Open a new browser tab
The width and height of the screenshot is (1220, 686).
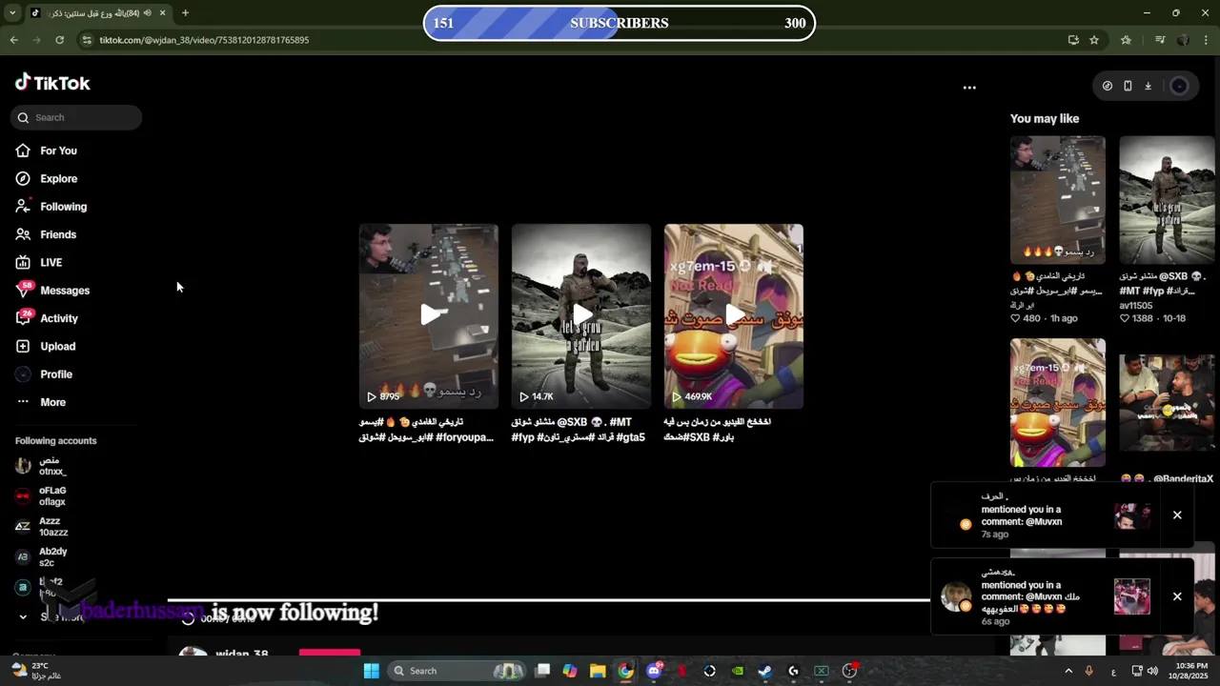pos(185,13)
